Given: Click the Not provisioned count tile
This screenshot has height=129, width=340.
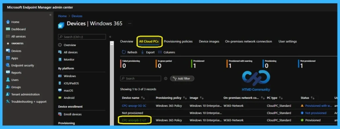Looking at the screenshot, I should tap(307, 64).
